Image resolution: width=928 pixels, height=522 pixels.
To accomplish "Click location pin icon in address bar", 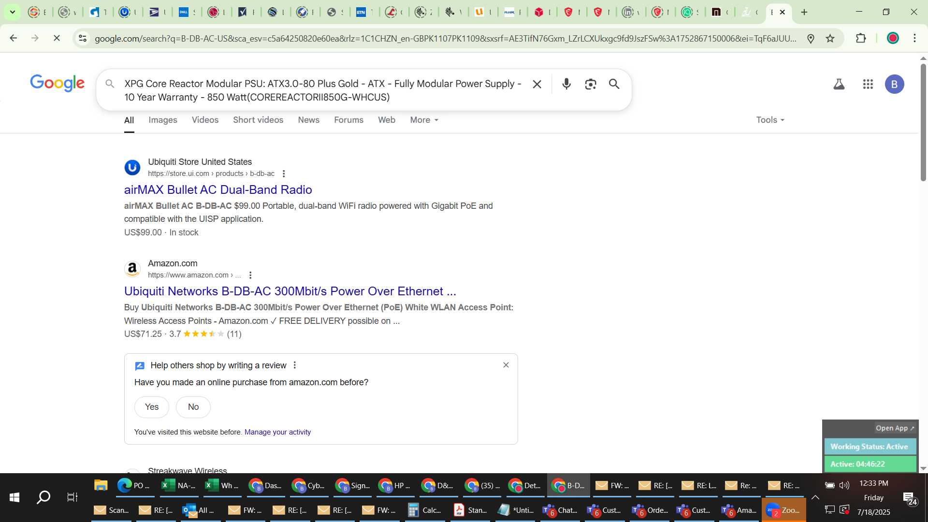I will coord(811,38).
